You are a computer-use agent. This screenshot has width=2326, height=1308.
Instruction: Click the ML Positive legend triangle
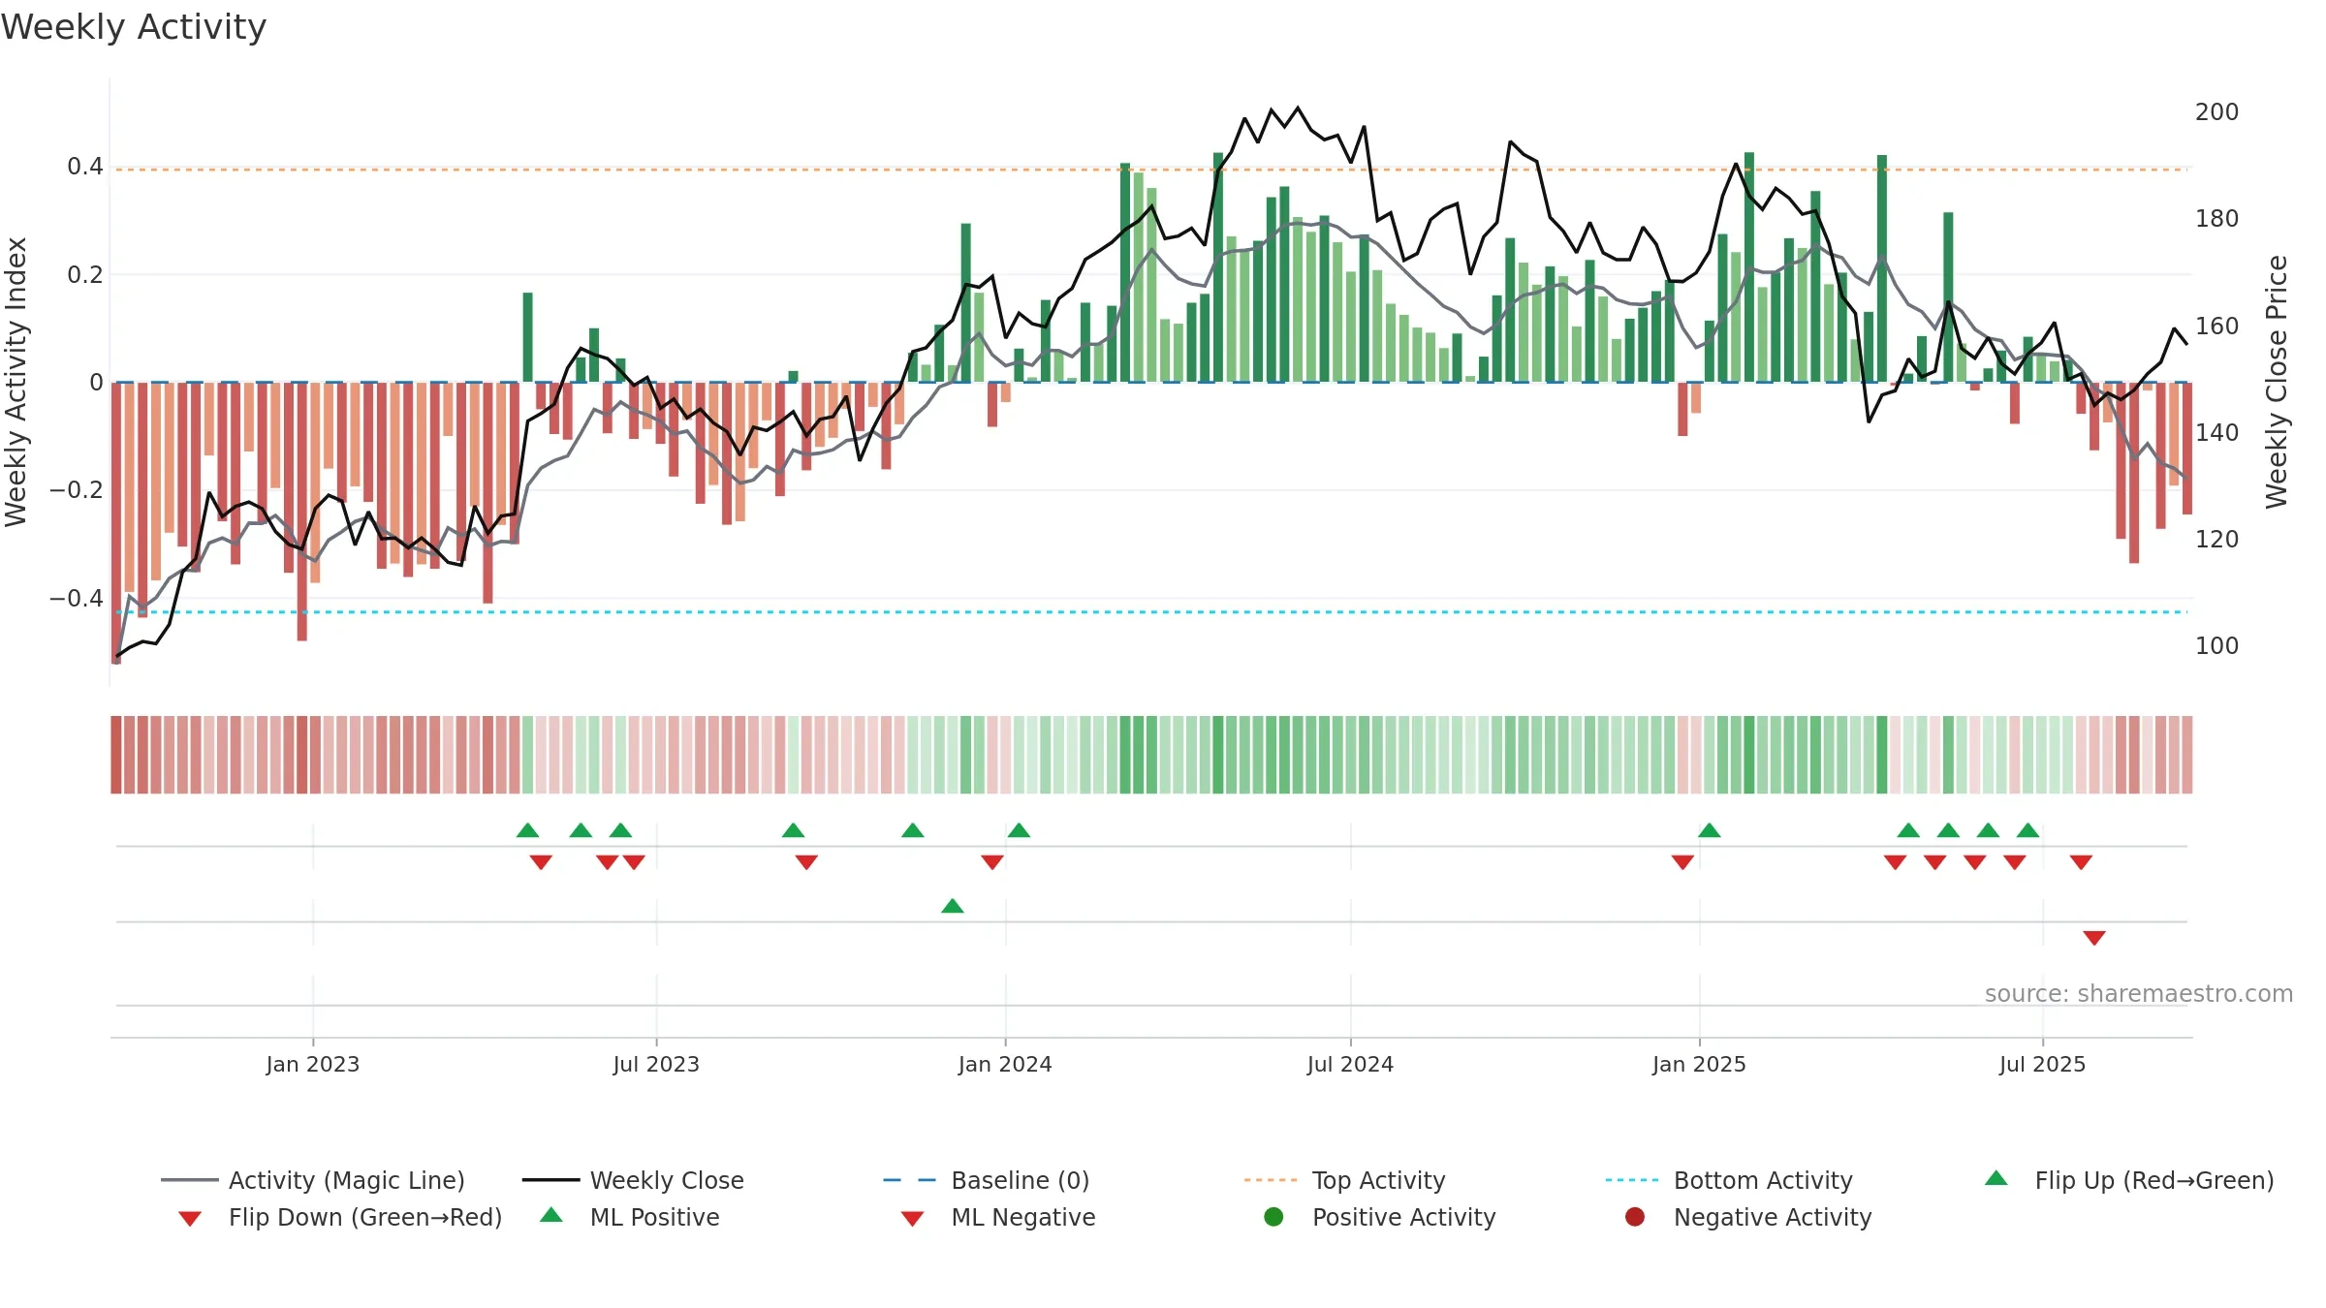tap(551, 1215)
